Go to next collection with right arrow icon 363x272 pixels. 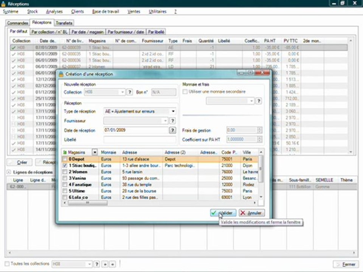pyautogui.click(x=112, y=264)
